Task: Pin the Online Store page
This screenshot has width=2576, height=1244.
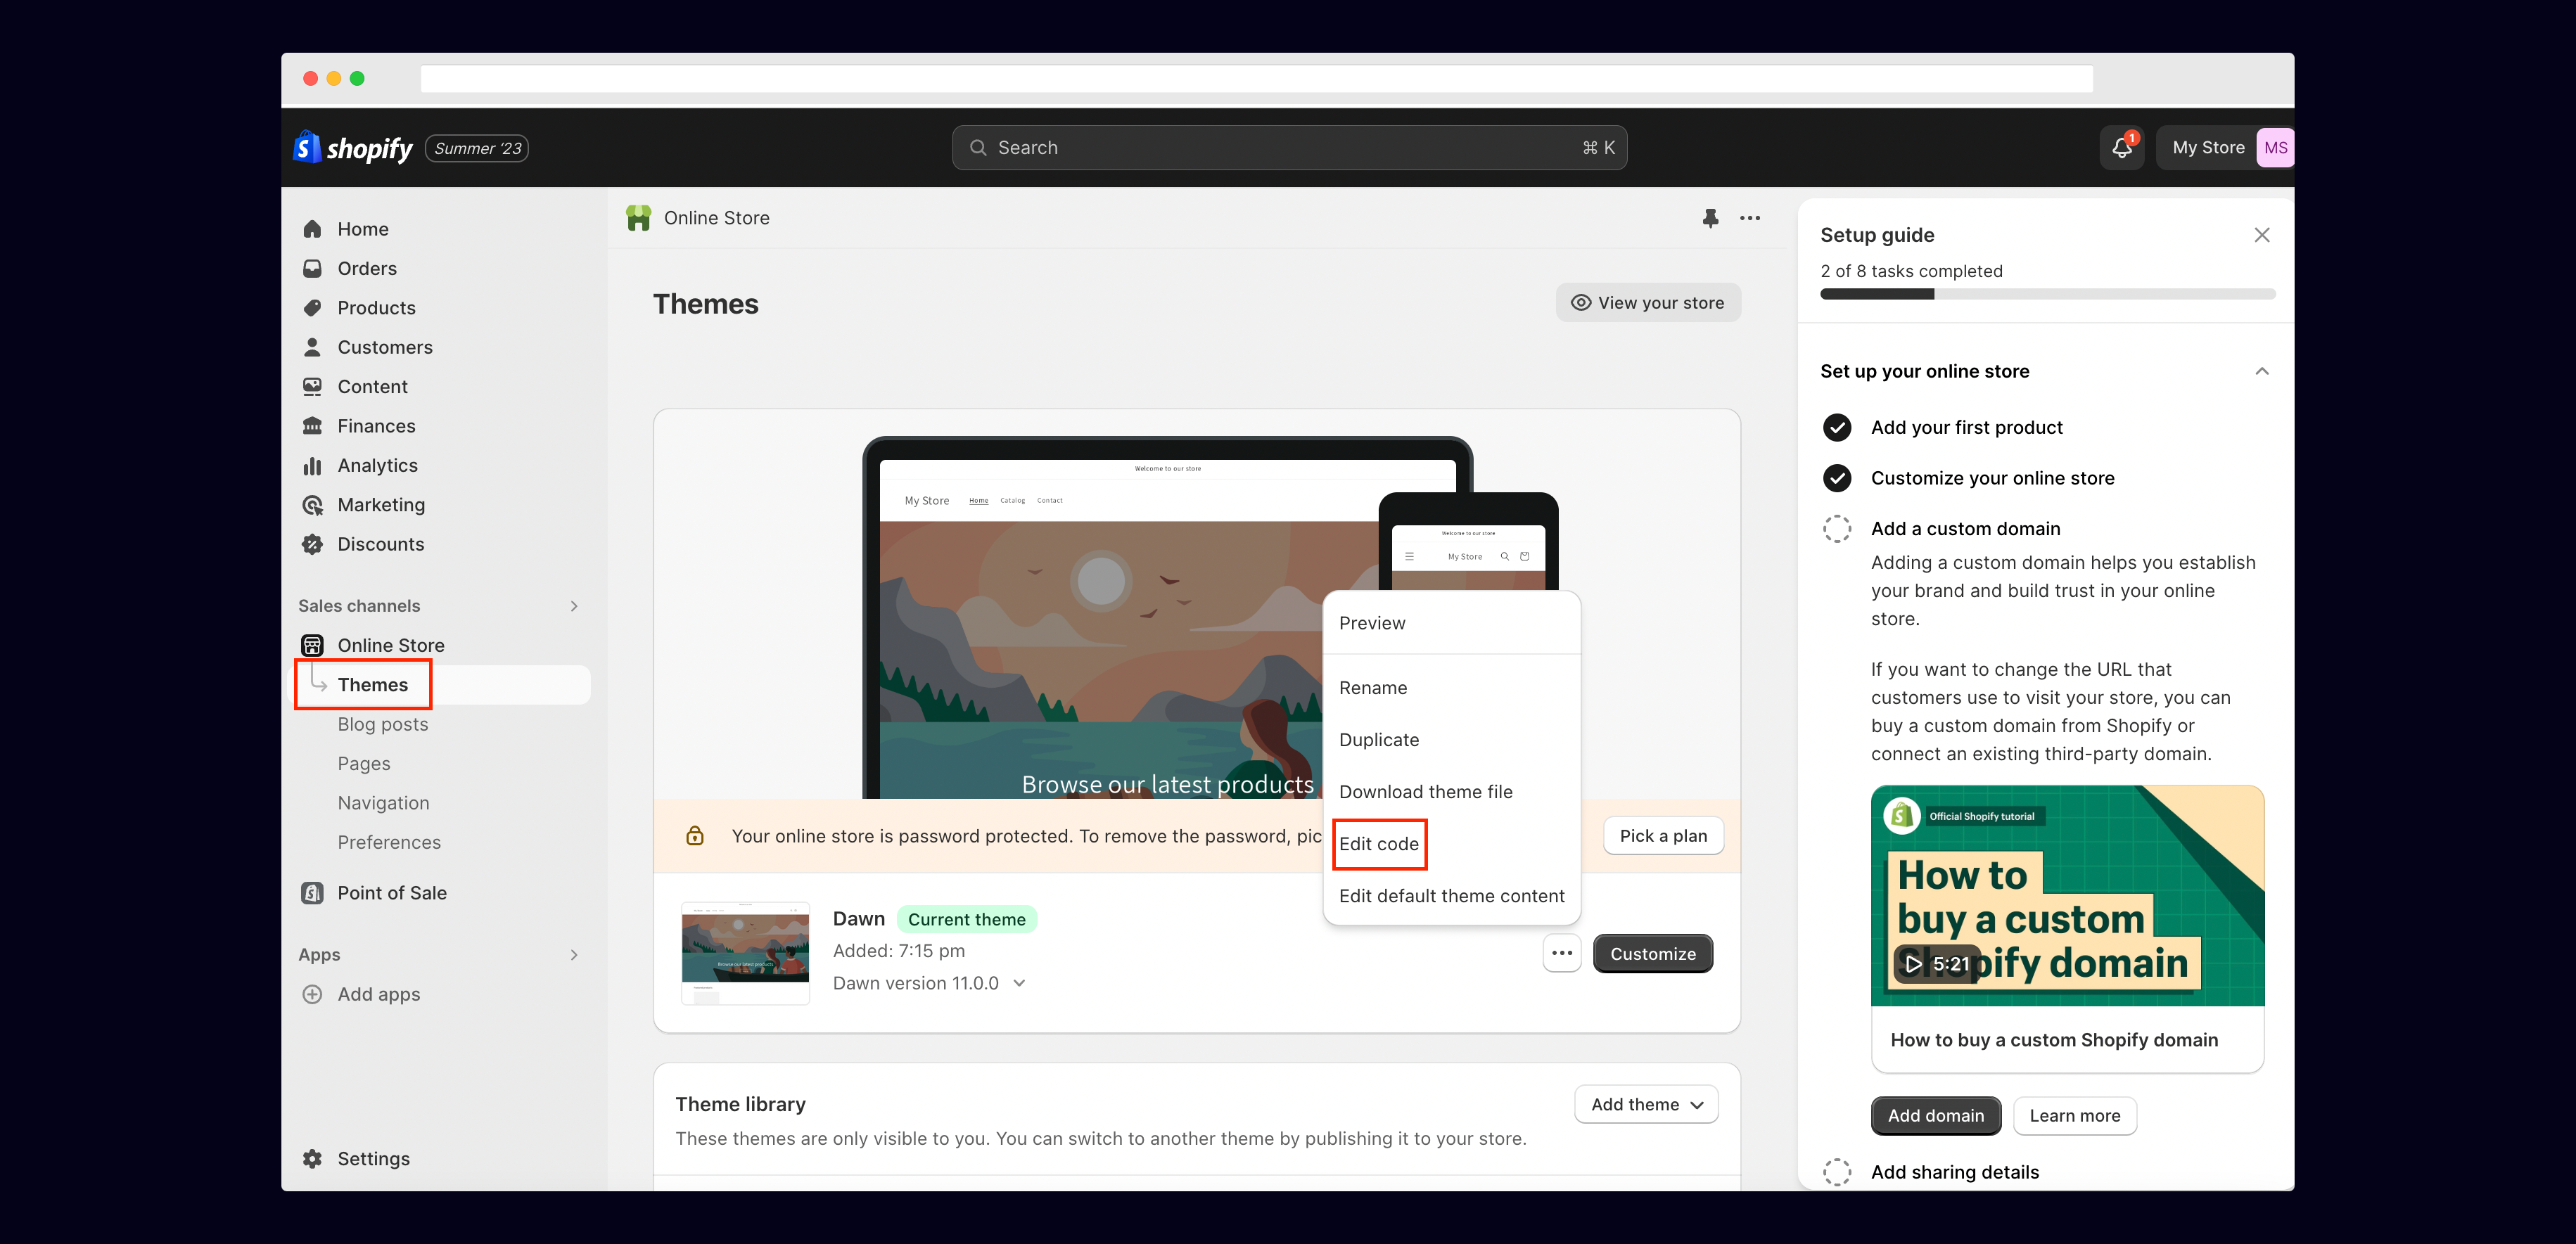Action: pyautogui.click(x=1710, y=218)
